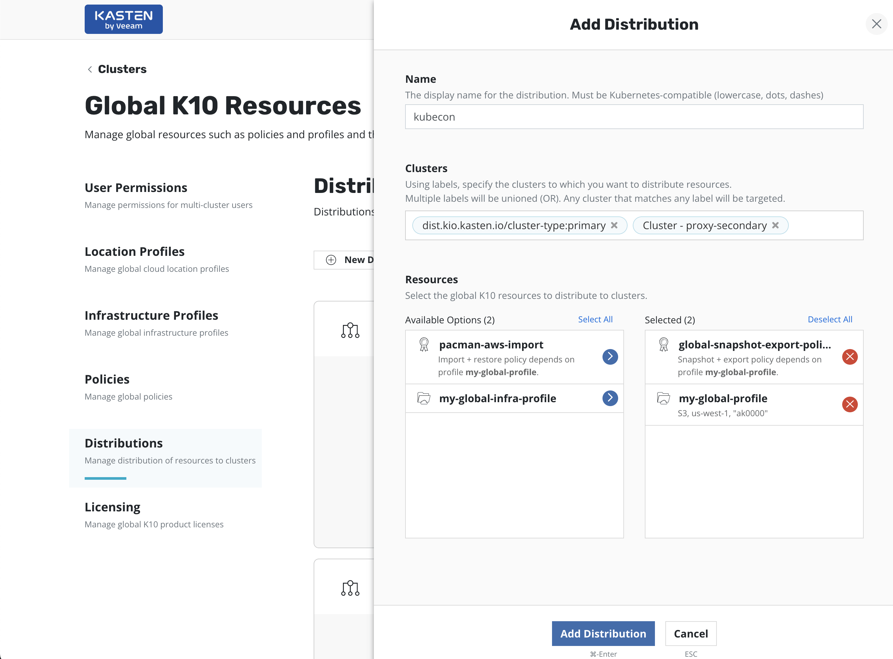The image size is (893, 659).
Task: Add pacman-aws-import using its blue arrow
Action: tap(610, 357)
